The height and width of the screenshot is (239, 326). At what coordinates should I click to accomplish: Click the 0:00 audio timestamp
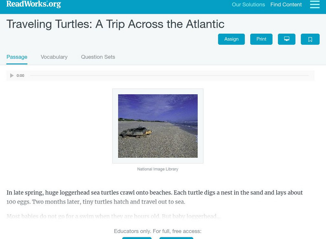20,76
